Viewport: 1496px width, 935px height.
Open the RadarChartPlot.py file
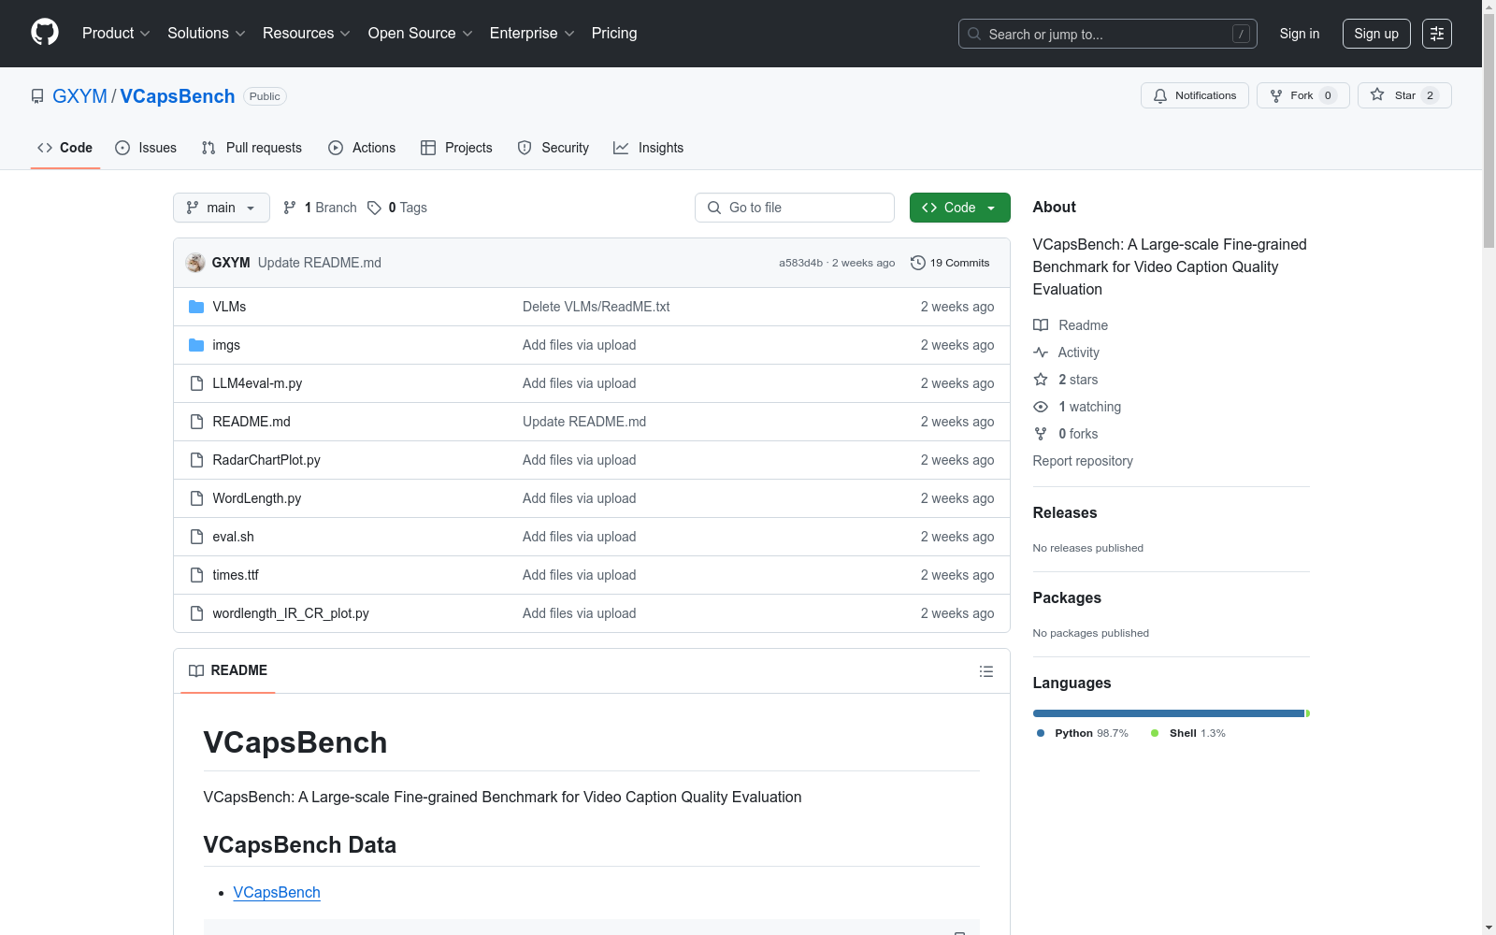click(266, 460)
